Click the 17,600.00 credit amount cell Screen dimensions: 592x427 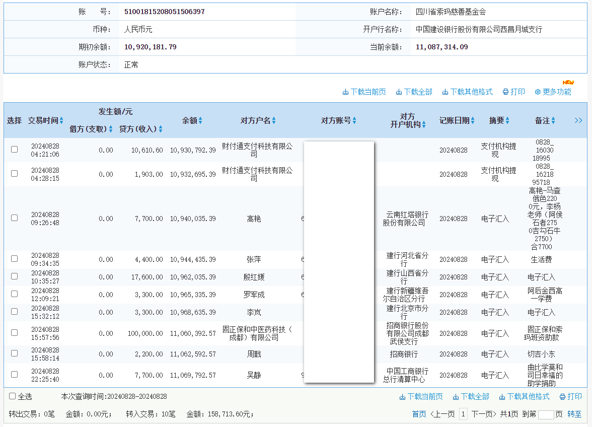point(147,277)
